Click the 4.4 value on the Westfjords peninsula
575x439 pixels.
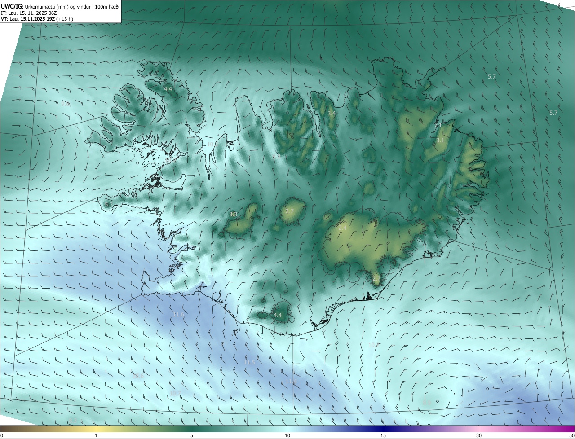[x=168, y=89]
